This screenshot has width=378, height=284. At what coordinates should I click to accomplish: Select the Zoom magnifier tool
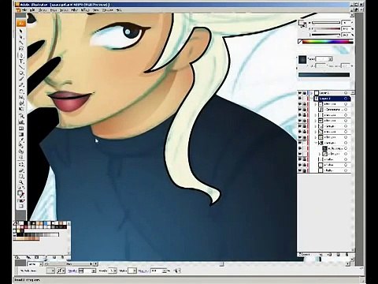tap(21, 182)
